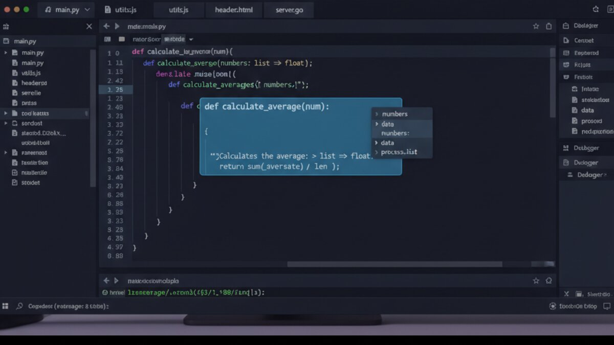The width and height of the screenshot is (614, 345).
Task: Click the grid icon atop the file sidebar
Action: (x=6, y=26)
